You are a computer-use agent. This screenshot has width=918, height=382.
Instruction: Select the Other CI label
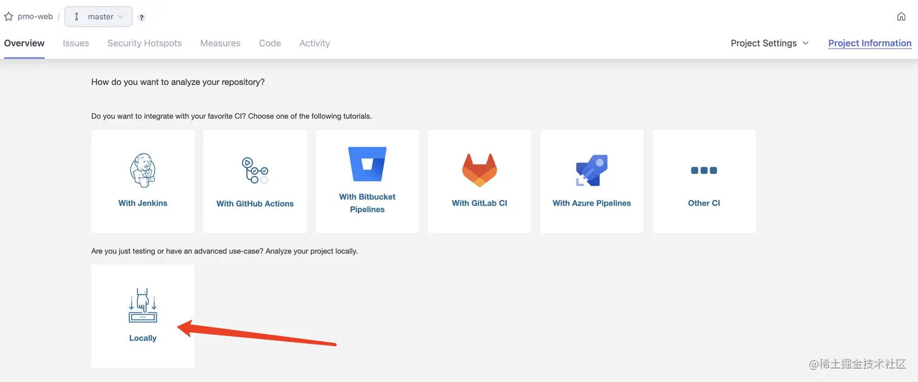[704, 203]
